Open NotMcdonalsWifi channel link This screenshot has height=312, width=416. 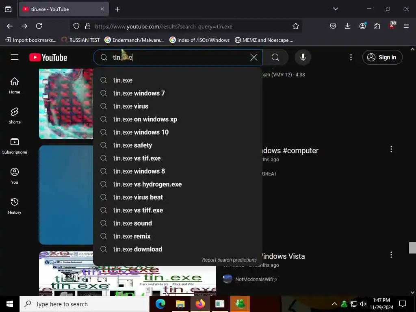256,279
